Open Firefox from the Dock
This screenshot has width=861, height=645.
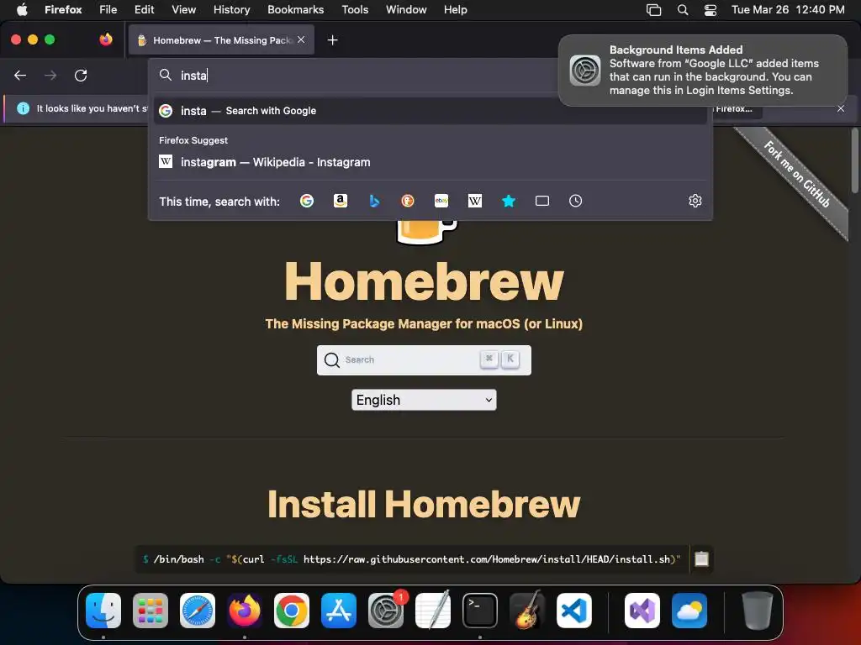245,611
